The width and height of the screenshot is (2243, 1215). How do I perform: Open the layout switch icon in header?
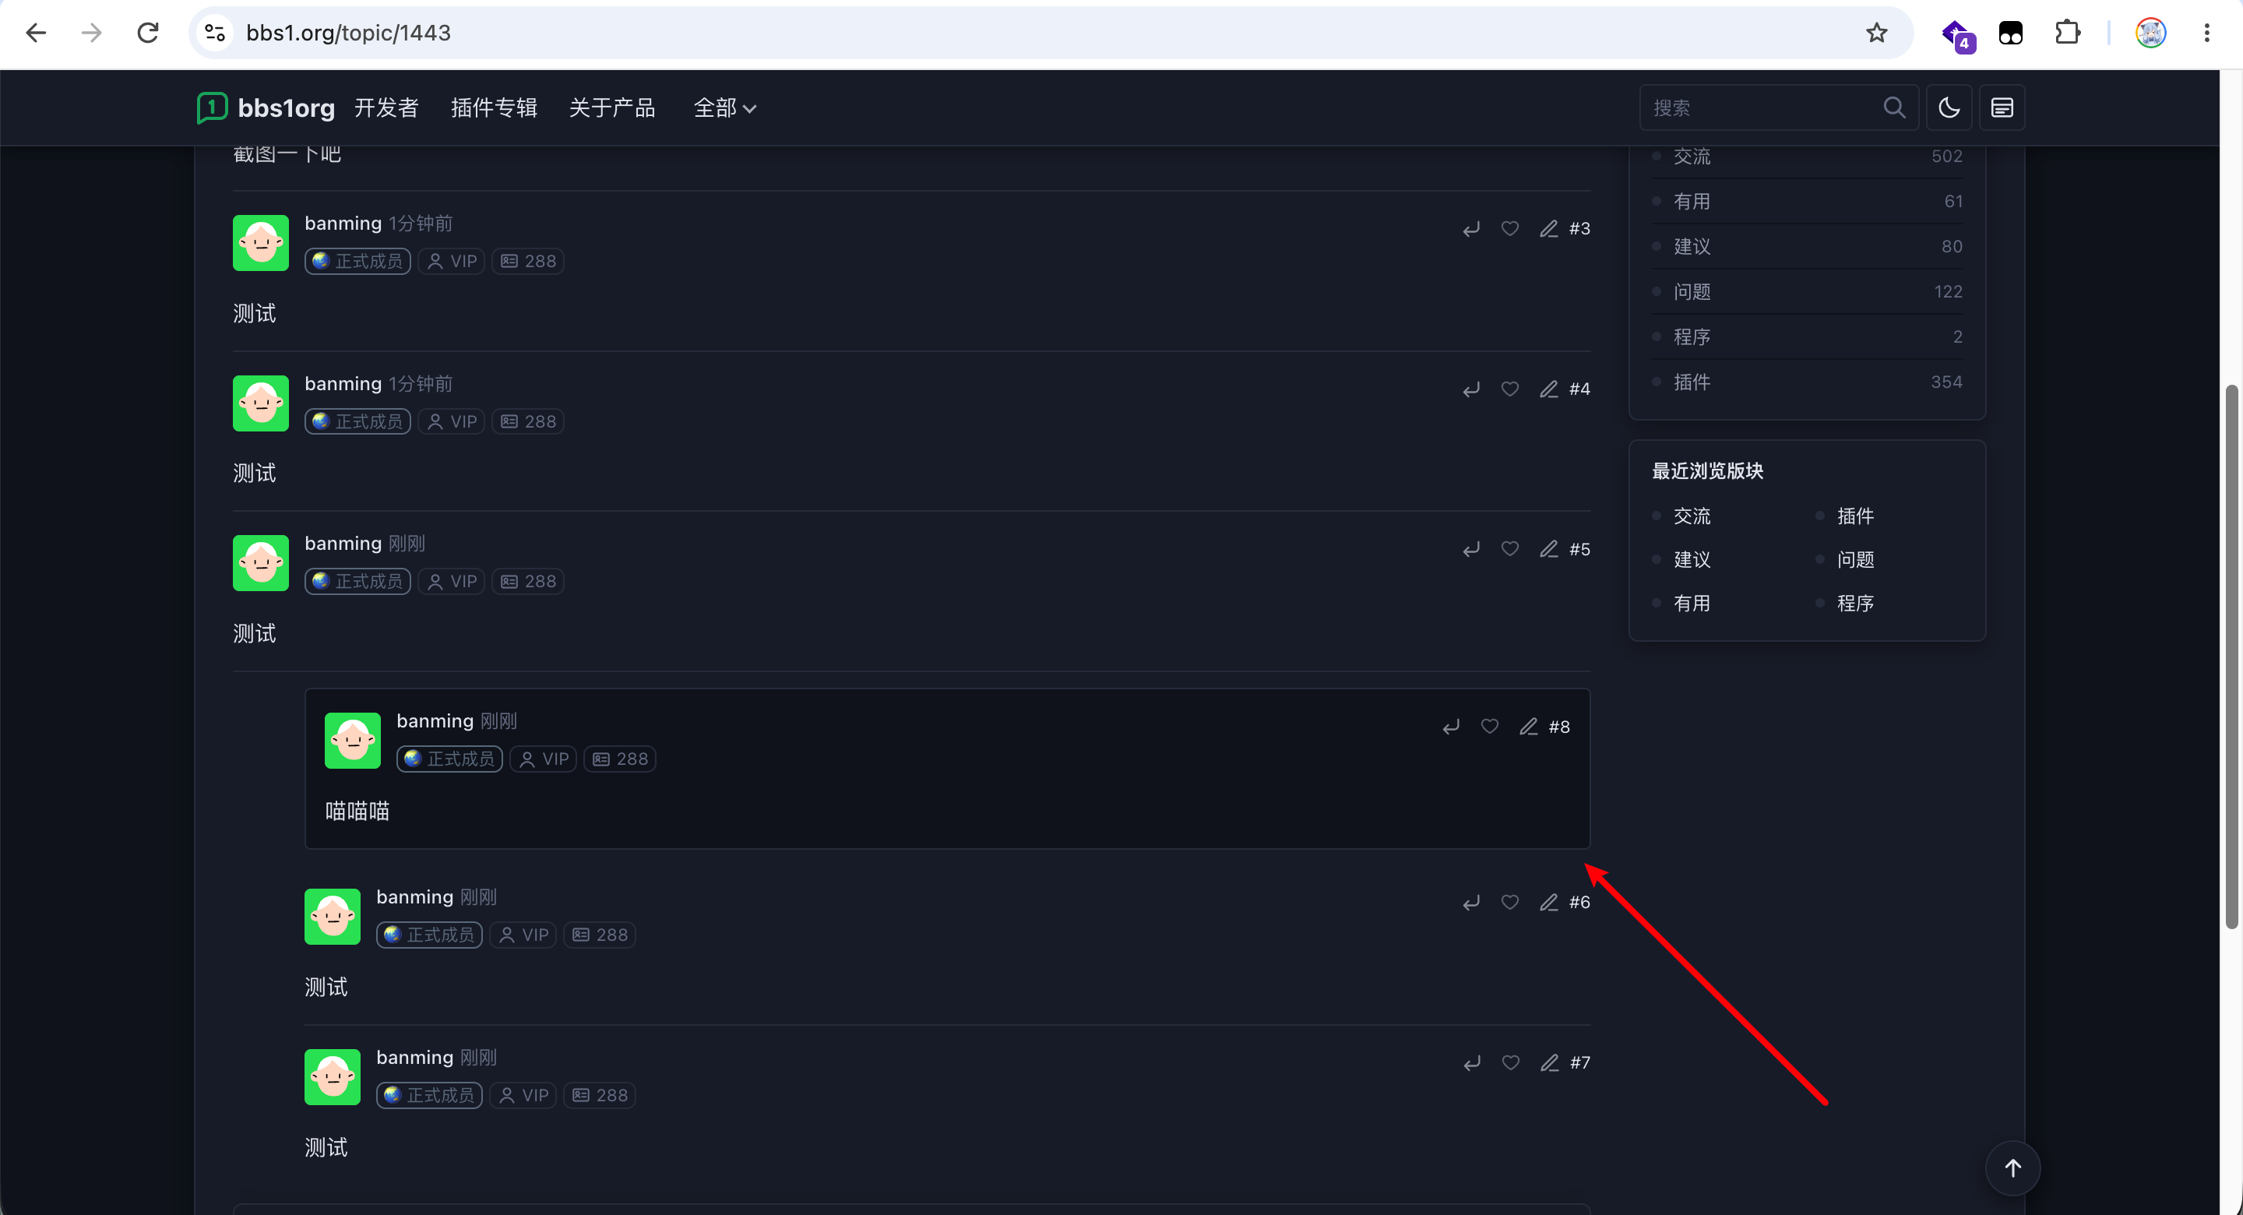(2002, 107)
